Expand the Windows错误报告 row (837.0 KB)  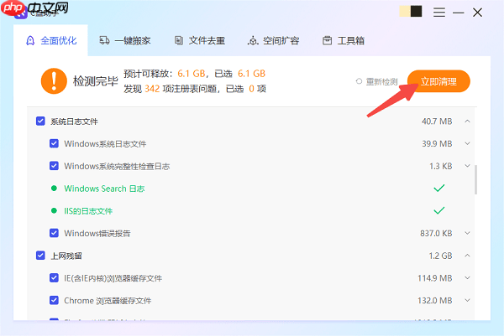point(467,233)
